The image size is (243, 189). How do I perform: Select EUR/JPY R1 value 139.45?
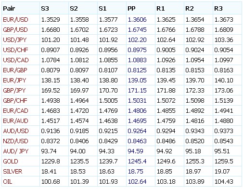point(166,81)
